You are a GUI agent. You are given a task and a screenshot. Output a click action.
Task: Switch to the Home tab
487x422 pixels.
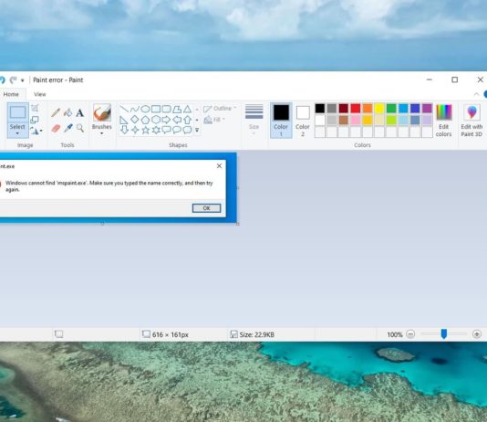(11, 94)
